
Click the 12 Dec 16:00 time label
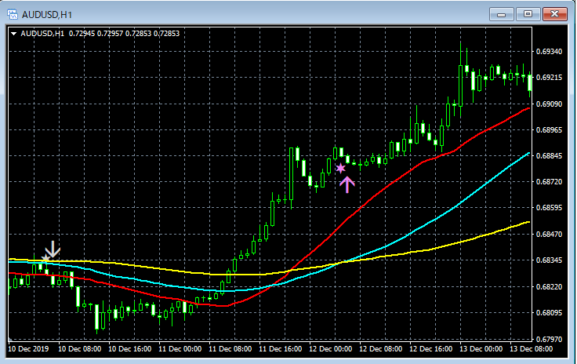point(431,349)
